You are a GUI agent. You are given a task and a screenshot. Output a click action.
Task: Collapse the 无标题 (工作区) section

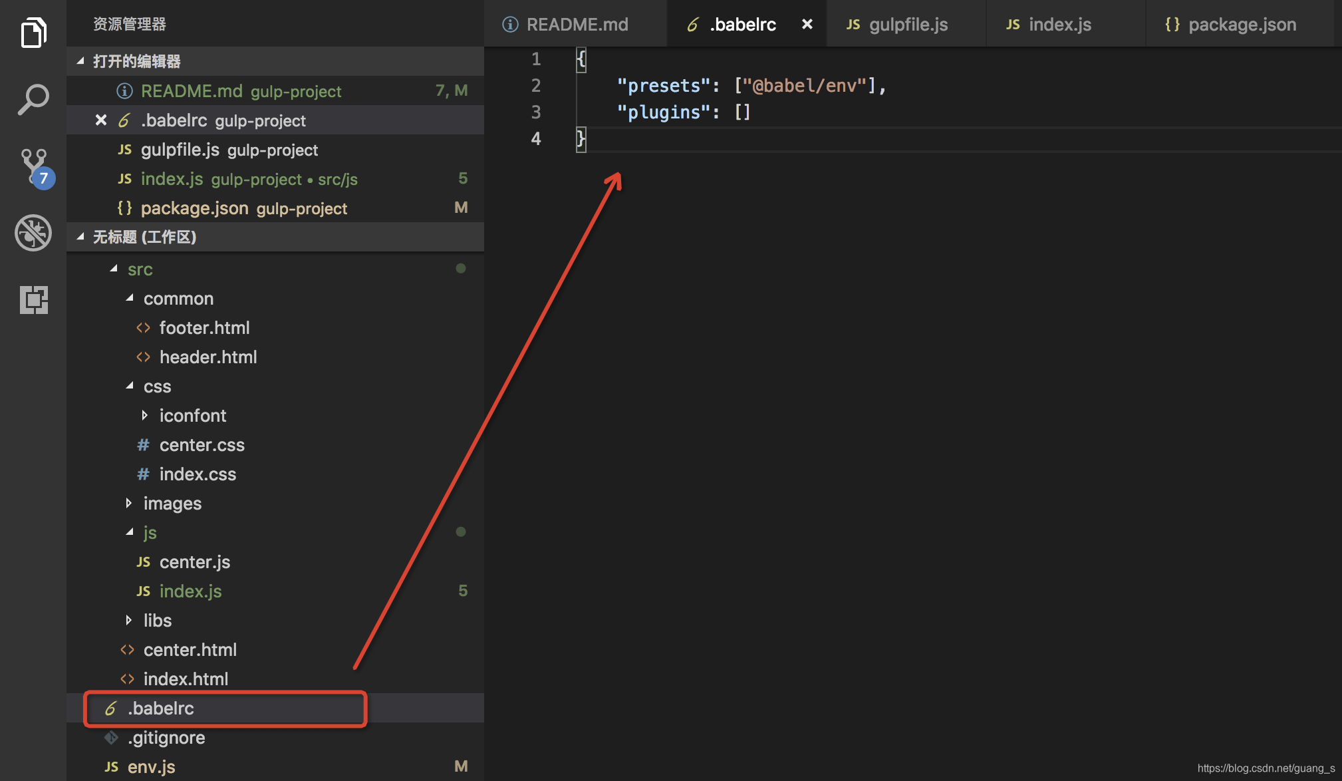[80, 237]
